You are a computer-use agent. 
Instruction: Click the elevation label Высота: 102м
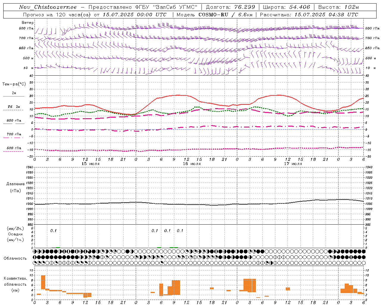[338, 7]
